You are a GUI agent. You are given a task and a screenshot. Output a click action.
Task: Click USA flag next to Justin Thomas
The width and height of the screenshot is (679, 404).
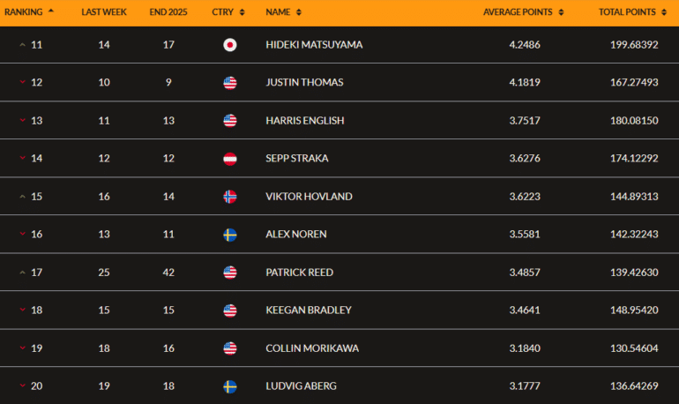[230, 83]
